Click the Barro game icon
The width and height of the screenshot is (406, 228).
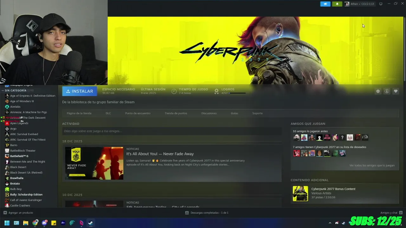[x=7, y=145]
